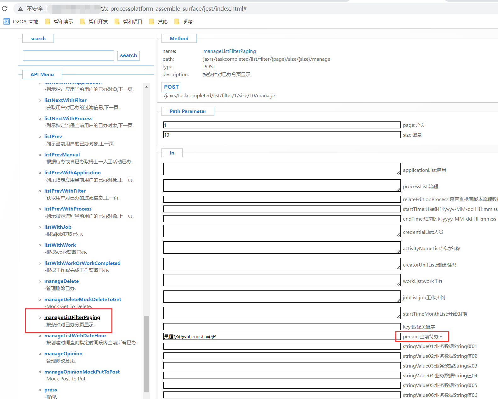Screen dimensions: 498x399
Task: Click the browser reload icon
Action: [x=5, y=8]
